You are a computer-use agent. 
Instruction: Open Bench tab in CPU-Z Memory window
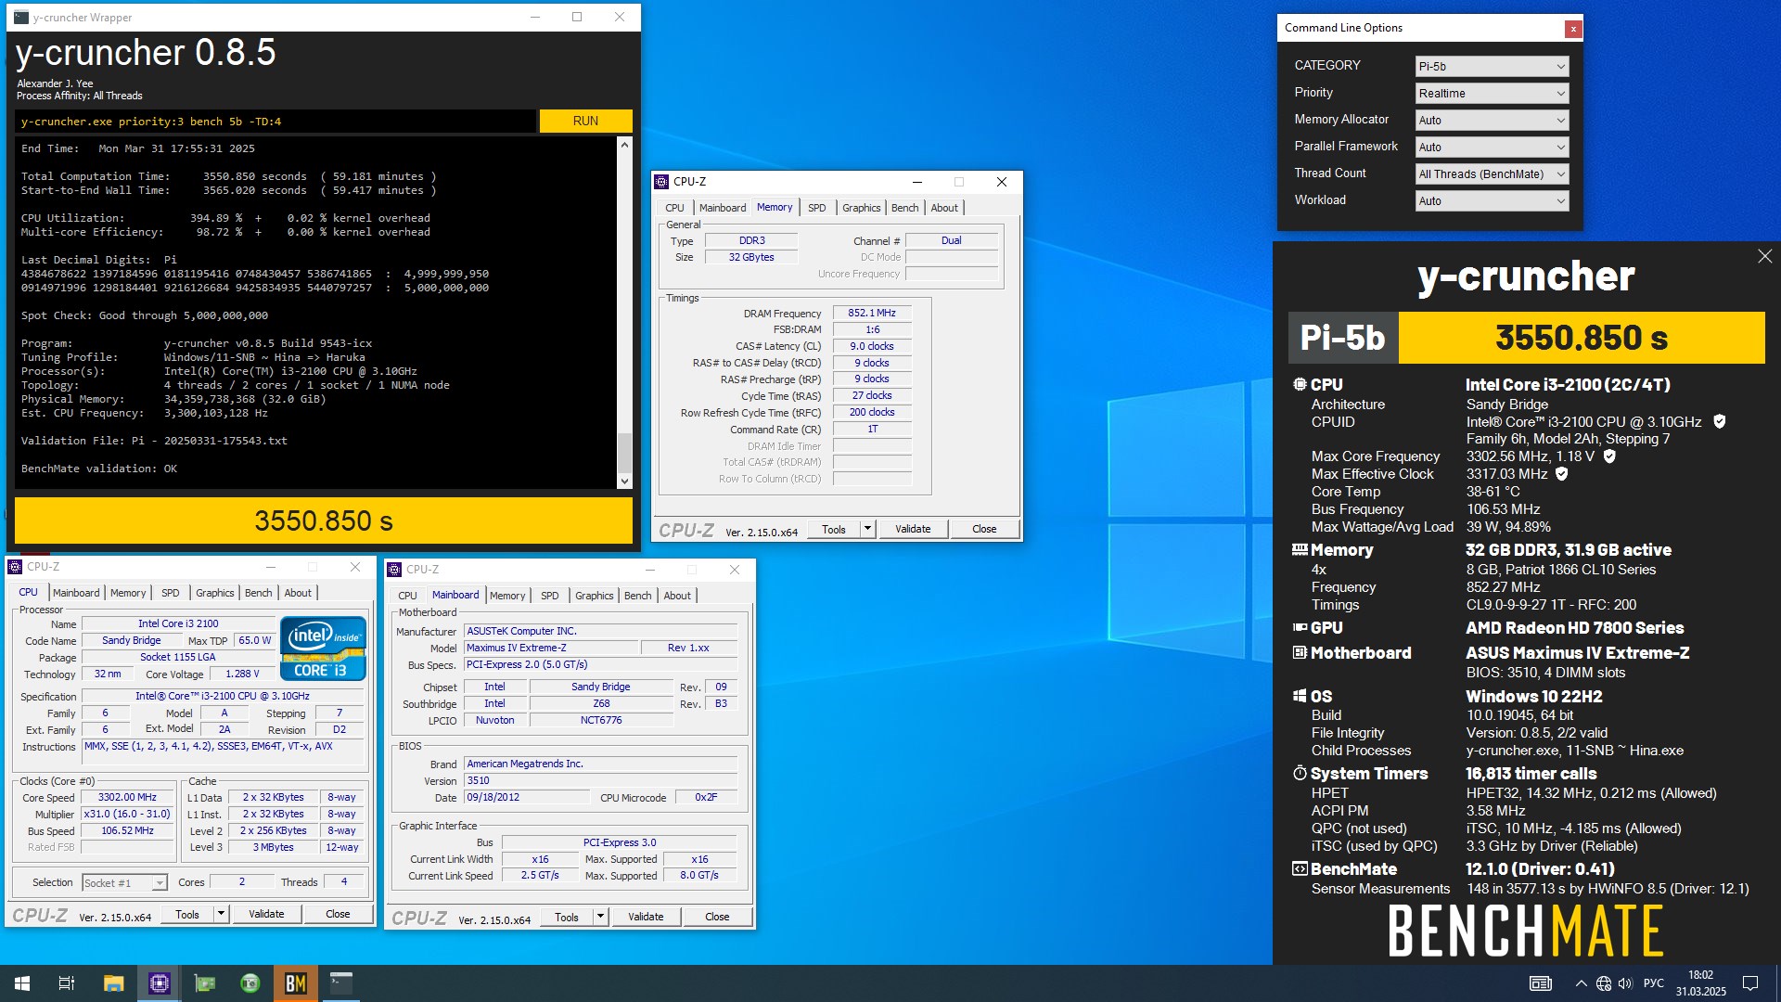(x=904, y=208)
